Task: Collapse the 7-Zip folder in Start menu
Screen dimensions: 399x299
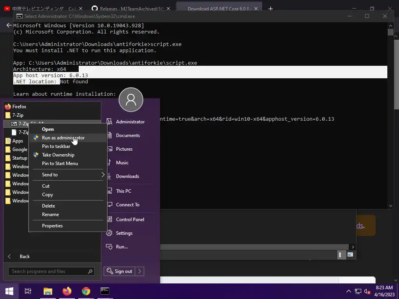Action: click(52, 115)
